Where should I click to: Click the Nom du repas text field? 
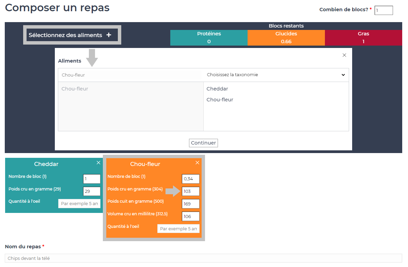pyautogui.click(x=203, y=258)
